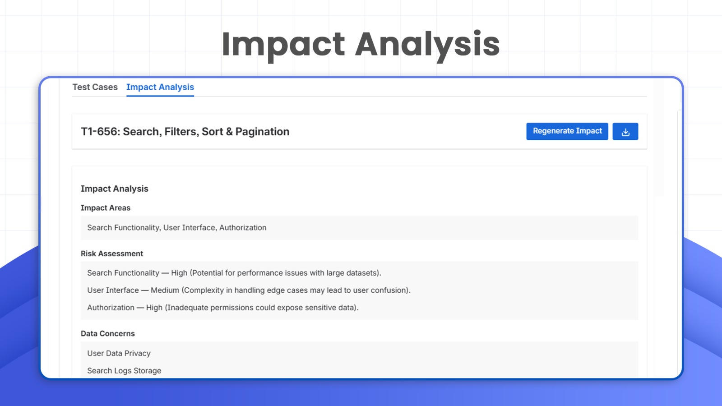Select the User Data Privacy concern
Viewport: 722px width, 406px height.
[x=119, y=353]
